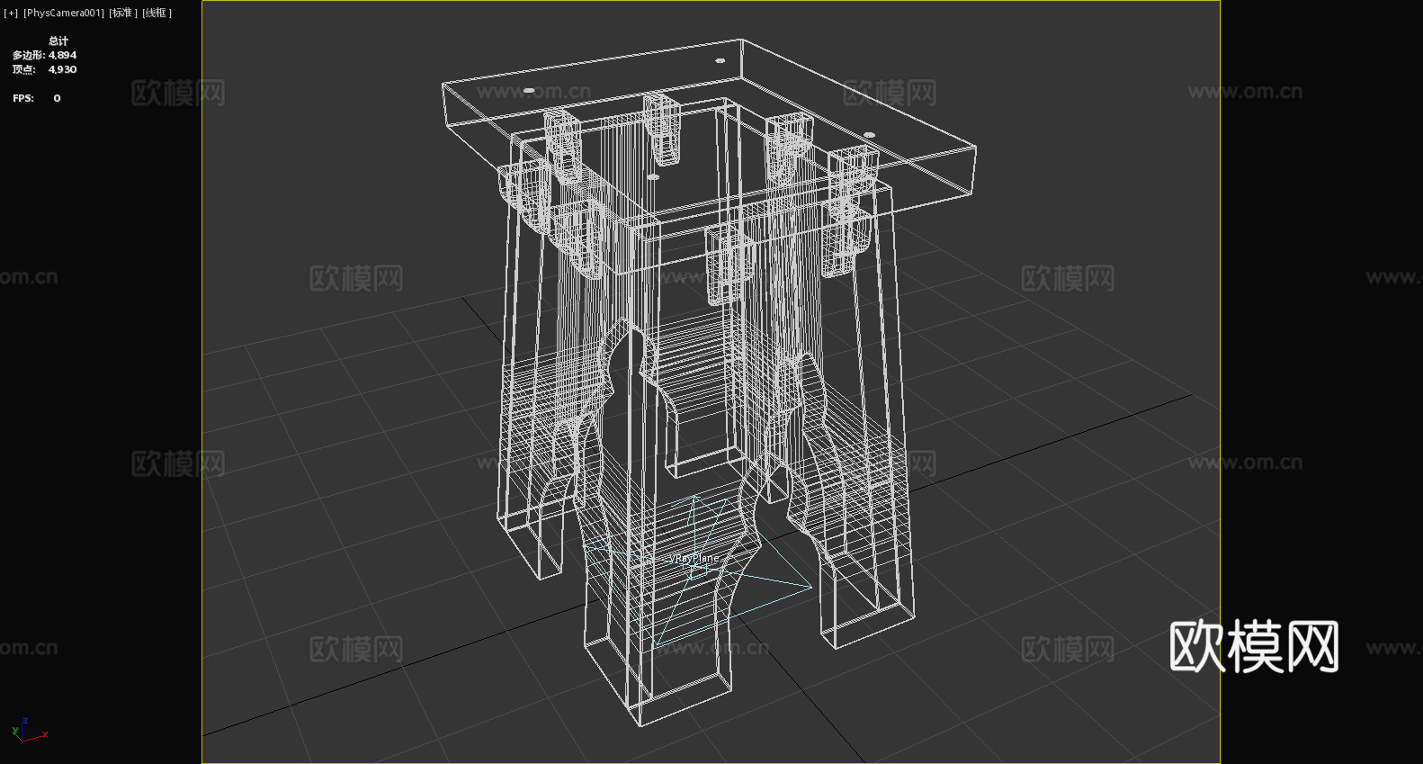Click the FPS value readout
This screenshot has width=1423, height=764.
57,98
